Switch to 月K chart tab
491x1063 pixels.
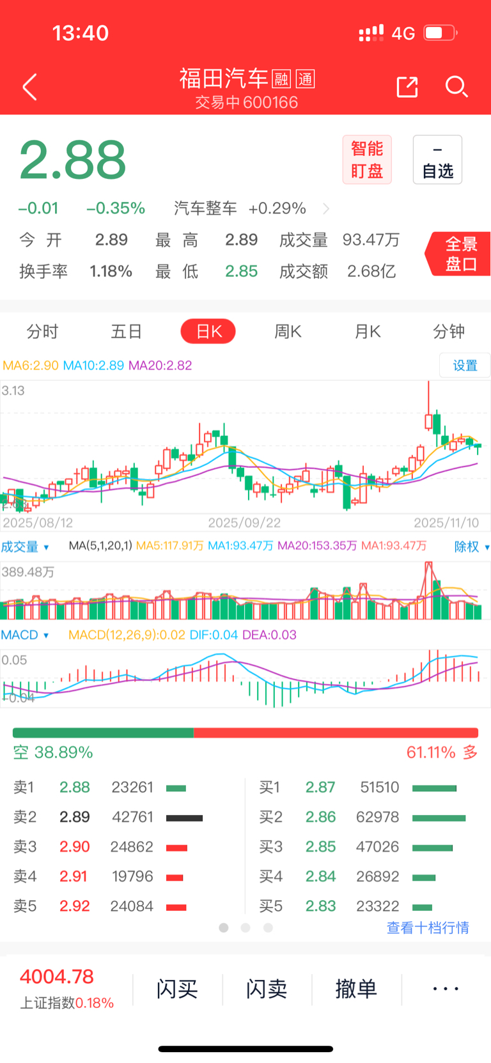pos(368,332)
